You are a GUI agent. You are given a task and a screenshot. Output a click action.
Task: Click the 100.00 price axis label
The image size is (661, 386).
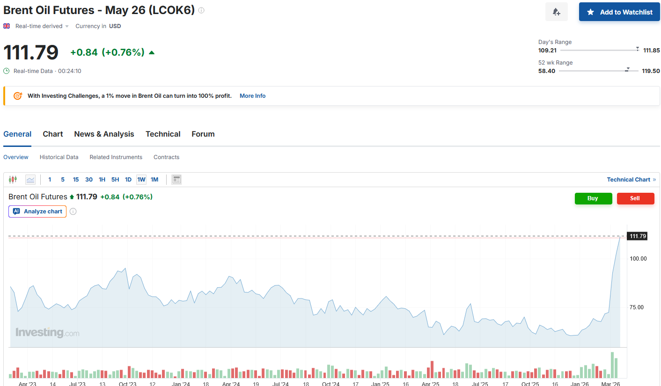click(638, 259)
